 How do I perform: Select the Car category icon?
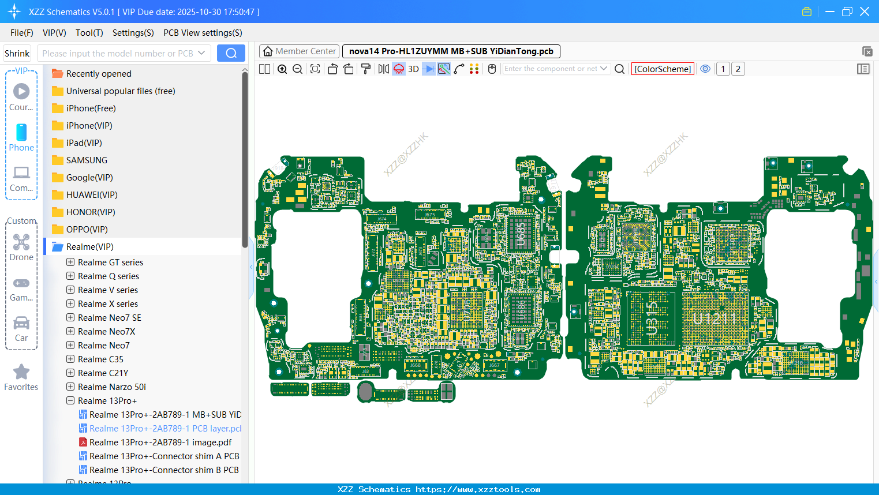tap(21, 329)
